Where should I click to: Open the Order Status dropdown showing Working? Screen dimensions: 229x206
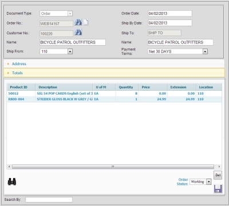point(209,181)
